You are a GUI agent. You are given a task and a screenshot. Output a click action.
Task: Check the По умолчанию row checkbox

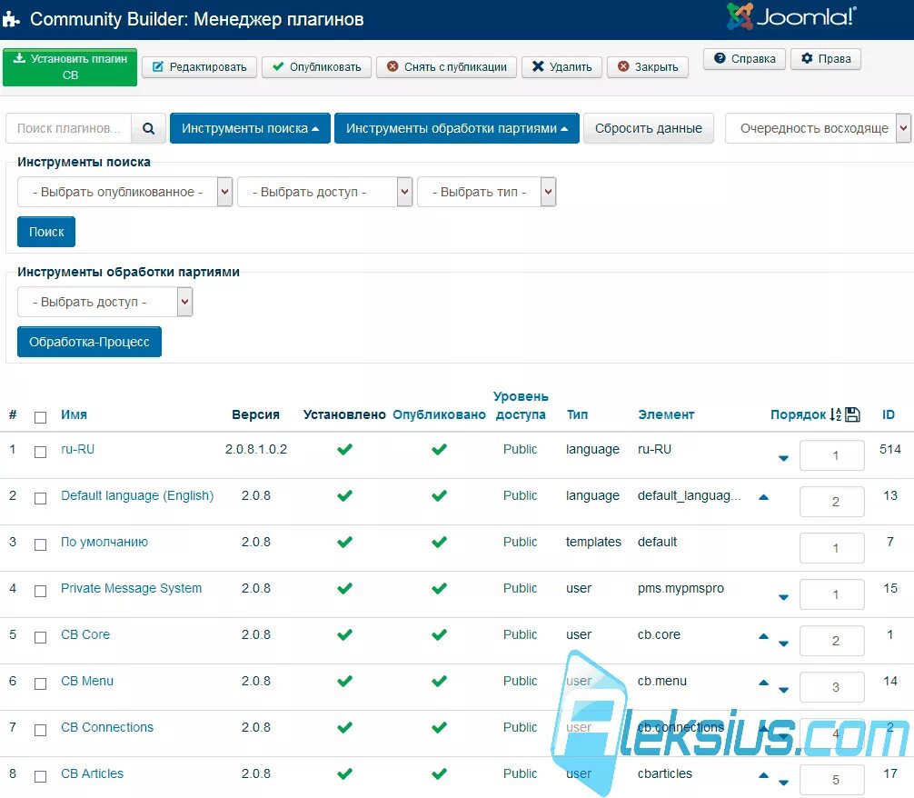40,544
